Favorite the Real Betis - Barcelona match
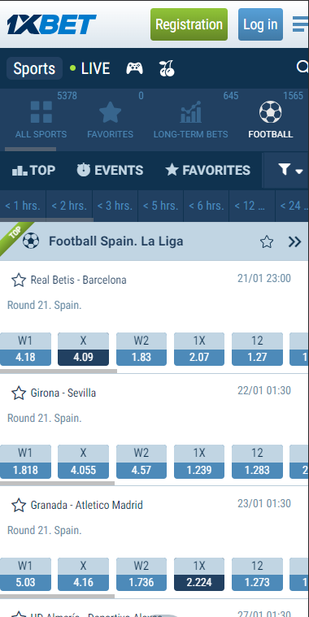 click(19, 280)
